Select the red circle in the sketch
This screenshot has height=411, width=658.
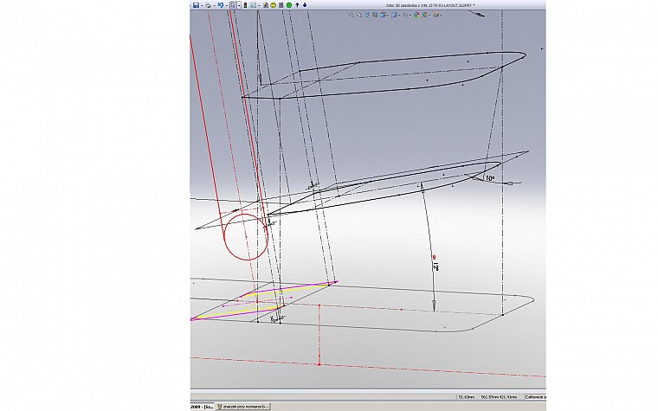(246, 237)
